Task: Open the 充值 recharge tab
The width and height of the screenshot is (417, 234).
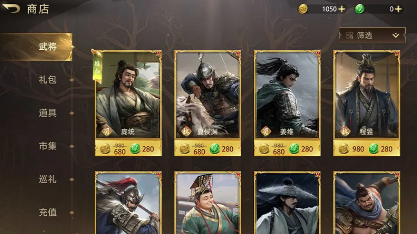Action: [48, 212]
